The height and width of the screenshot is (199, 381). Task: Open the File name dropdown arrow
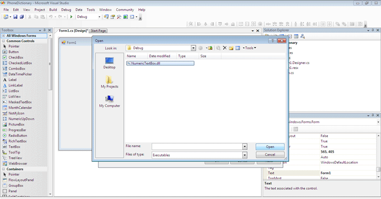tap(244, 146)
